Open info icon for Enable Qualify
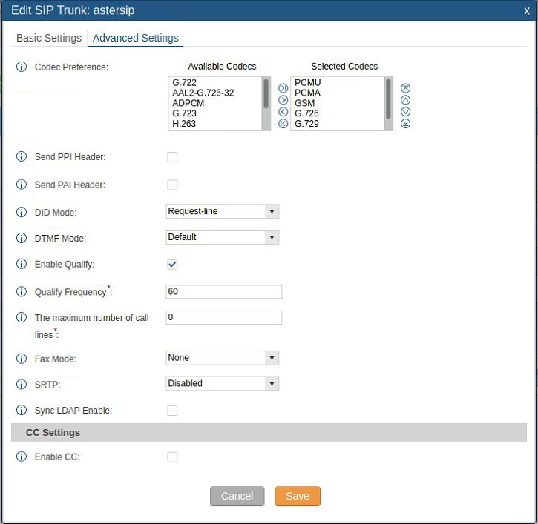The height and width of the screenshot is (524, 538). pos(22,264)
